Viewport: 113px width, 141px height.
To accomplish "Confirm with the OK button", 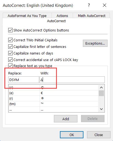I will coord(72,135).
